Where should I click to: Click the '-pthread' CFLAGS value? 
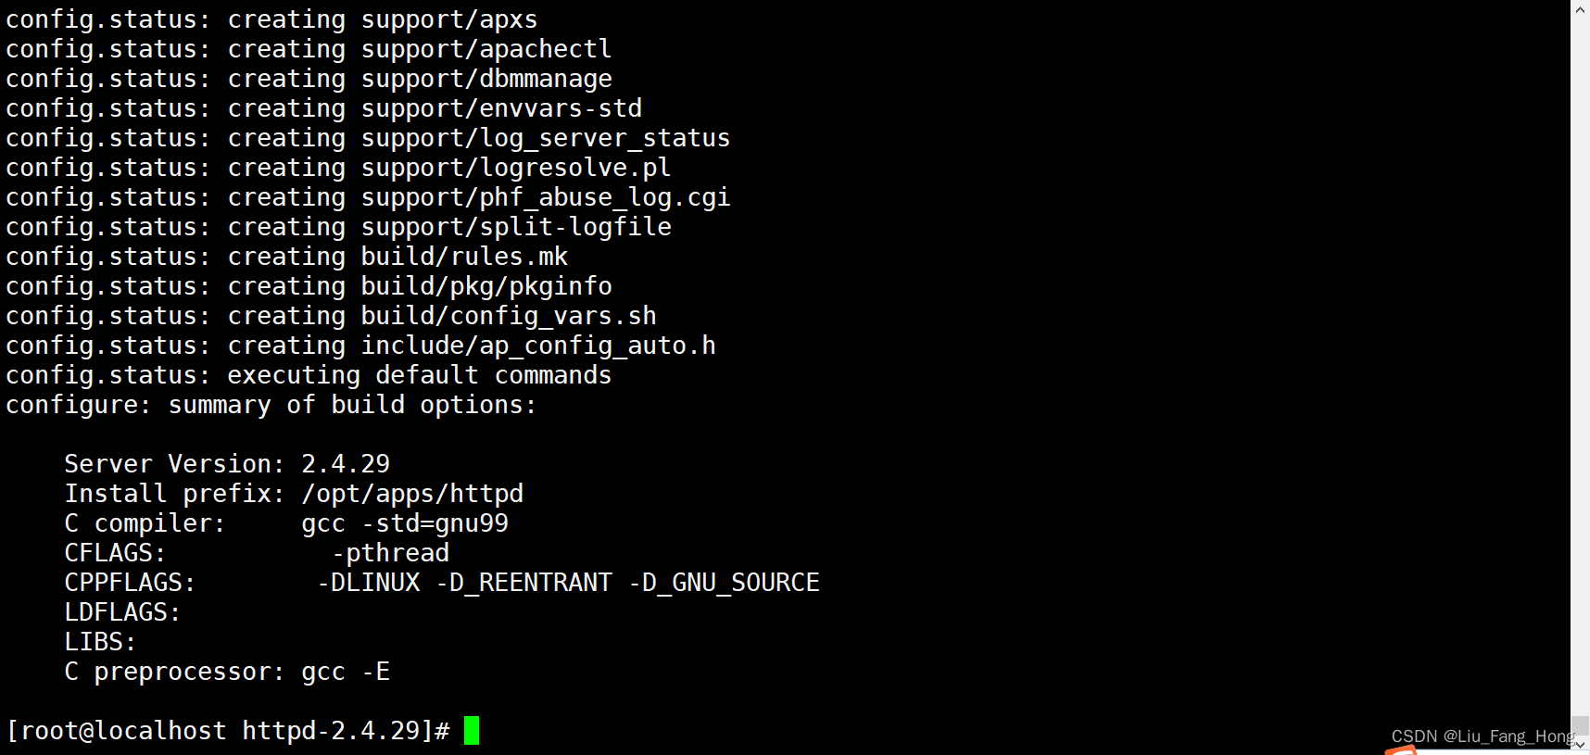pyautogui.click(x=391, y=553)
